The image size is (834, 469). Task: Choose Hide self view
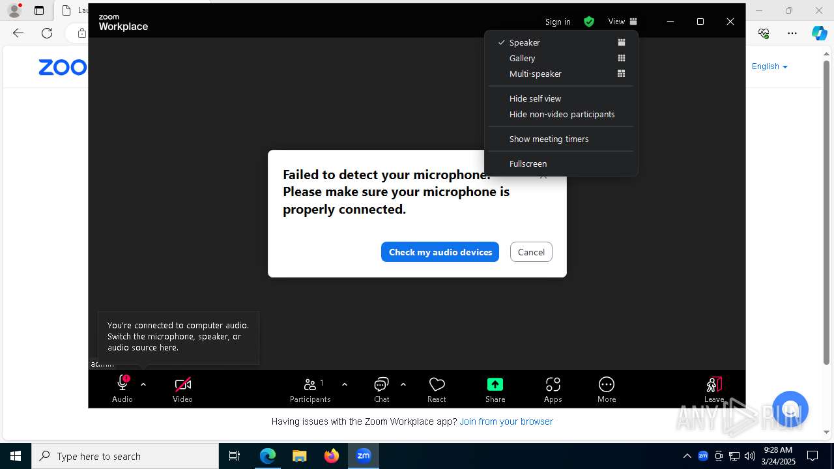point(561,98)
